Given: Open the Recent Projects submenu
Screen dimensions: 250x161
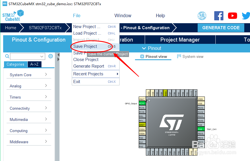Looking at the screenshot, I should coord(96,74).
